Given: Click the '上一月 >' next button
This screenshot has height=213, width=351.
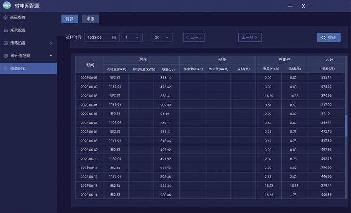Looking at the screenshot, I should tap(250, 38).
